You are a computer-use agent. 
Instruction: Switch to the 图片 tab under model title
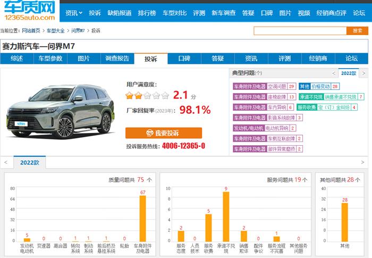click(84, 59)
